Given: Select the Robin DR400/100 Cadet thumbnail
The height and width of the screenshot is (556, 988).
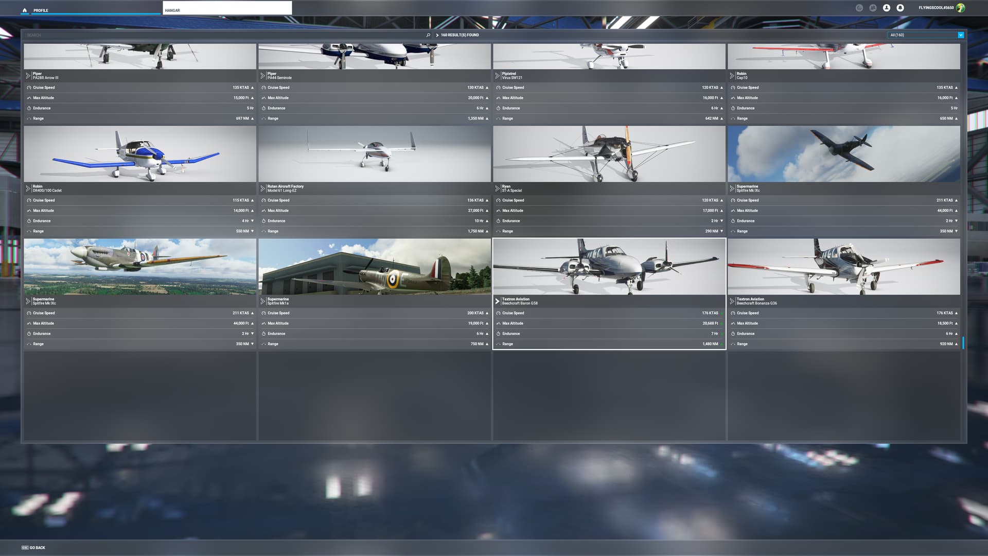Looking at the screenshot, I should click(140, 154).
